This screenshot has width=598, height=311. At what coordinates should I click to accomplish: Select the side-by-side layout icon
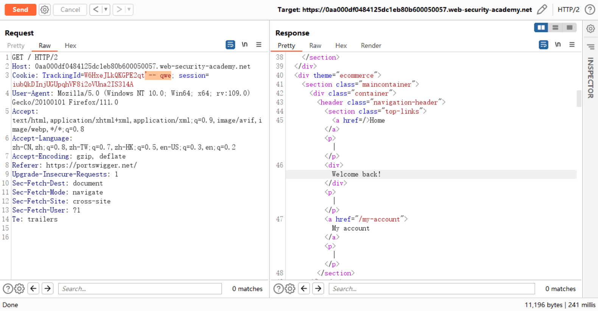(541, 28)
